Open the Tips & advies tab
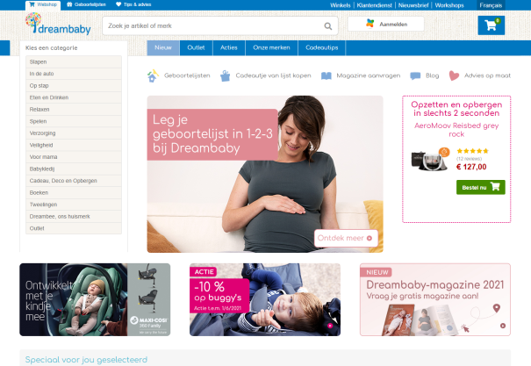 (133, 4)
